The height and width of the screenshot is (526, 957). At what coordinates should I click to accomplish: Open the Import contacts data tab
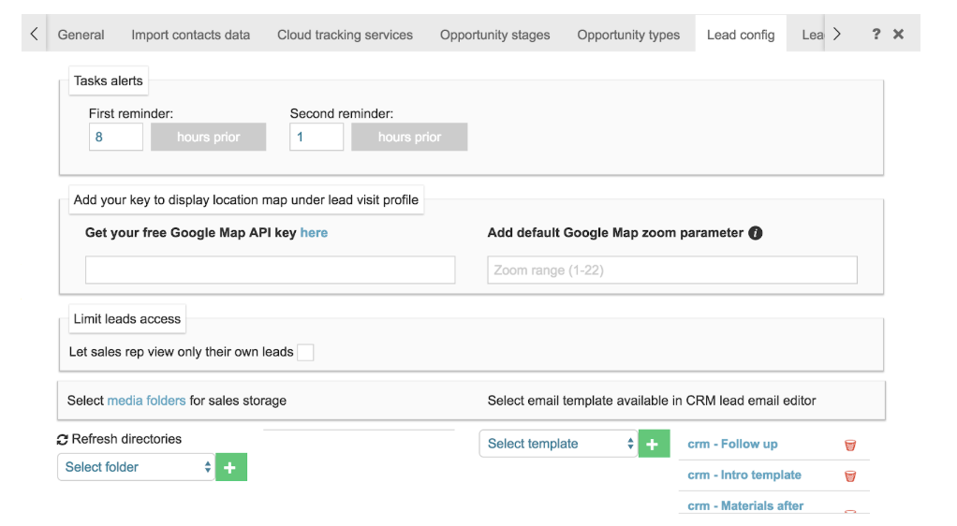[x=191, y=35]
